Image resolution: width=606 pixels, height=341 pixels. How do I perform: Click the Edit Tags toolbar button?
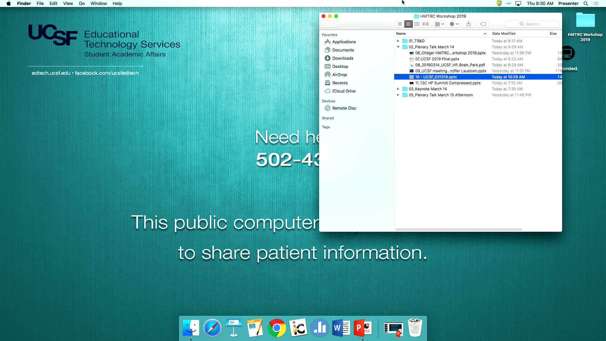pos(483,24)
